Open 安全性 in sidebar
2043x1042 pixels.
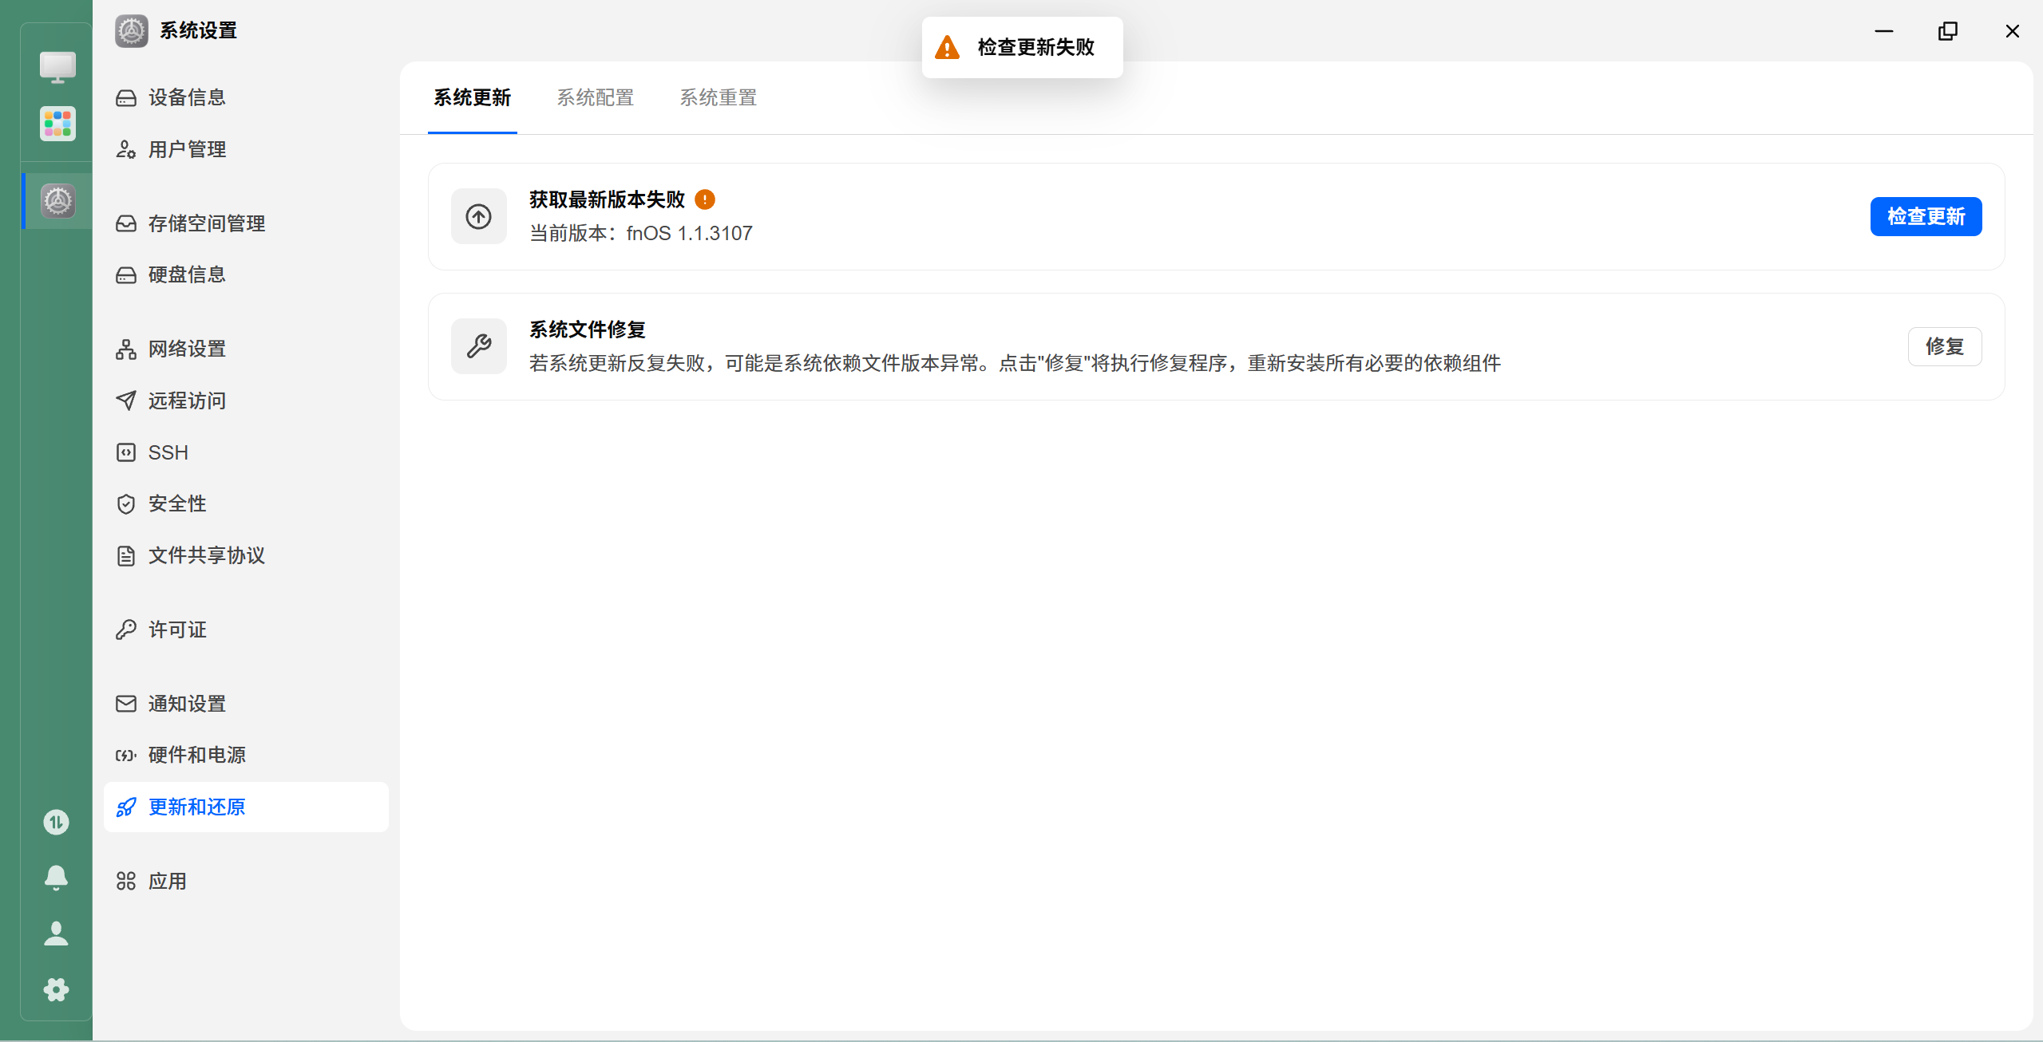[246, 504]
